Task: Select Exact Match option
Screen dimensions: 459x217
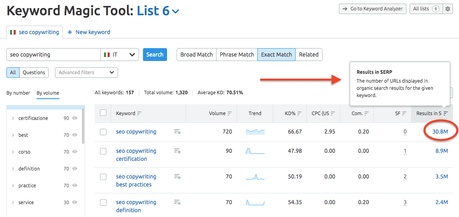Action: (x=276, y=55)
